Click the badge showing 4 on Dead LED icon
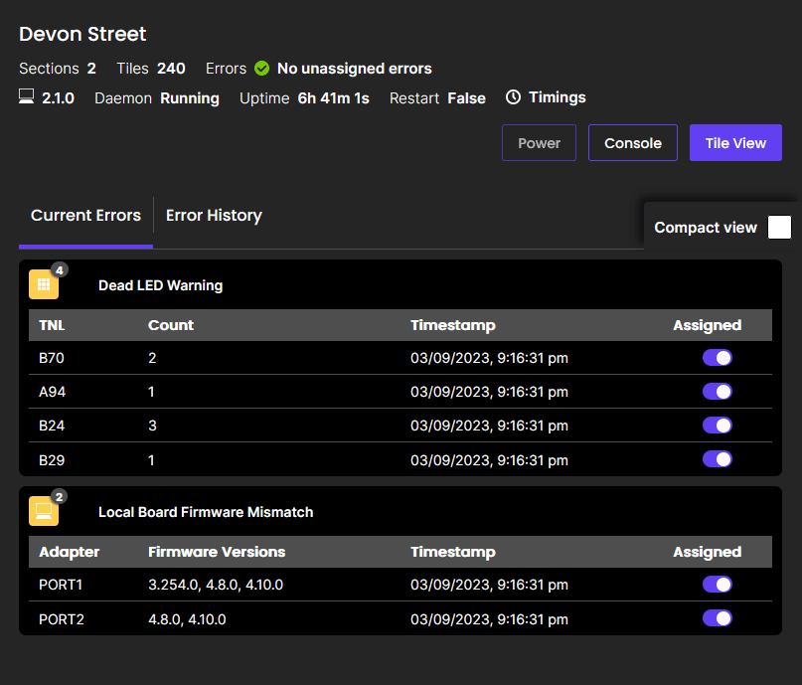Screen dimensions: 802x685 pos(59,269)
